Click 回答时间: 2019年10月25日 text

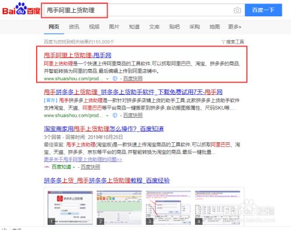94,137
